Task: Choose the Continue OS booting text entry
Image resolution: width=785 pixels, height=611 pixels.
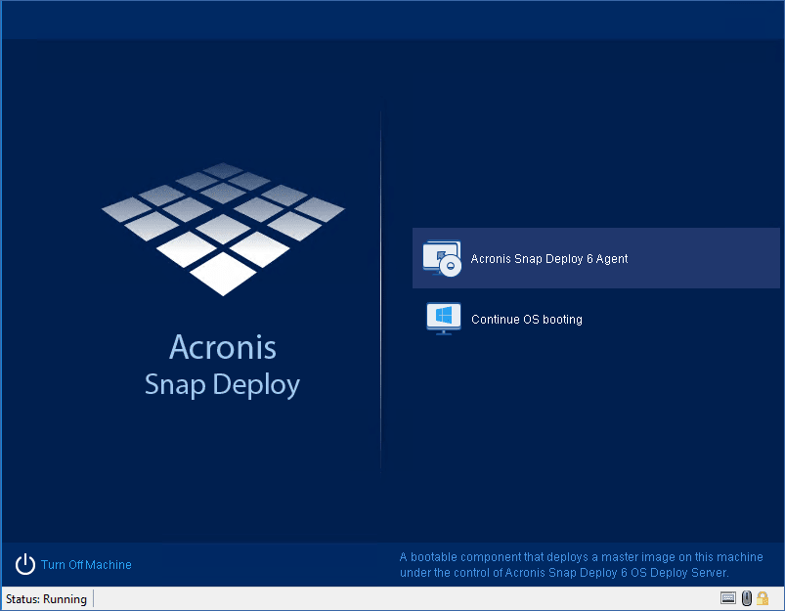Action: coord(526,320)
